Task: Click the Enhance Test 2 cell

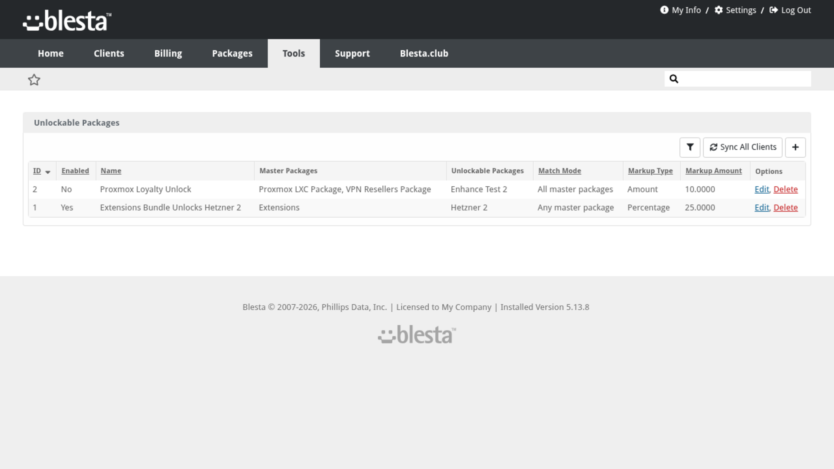Action: [479, 189]
